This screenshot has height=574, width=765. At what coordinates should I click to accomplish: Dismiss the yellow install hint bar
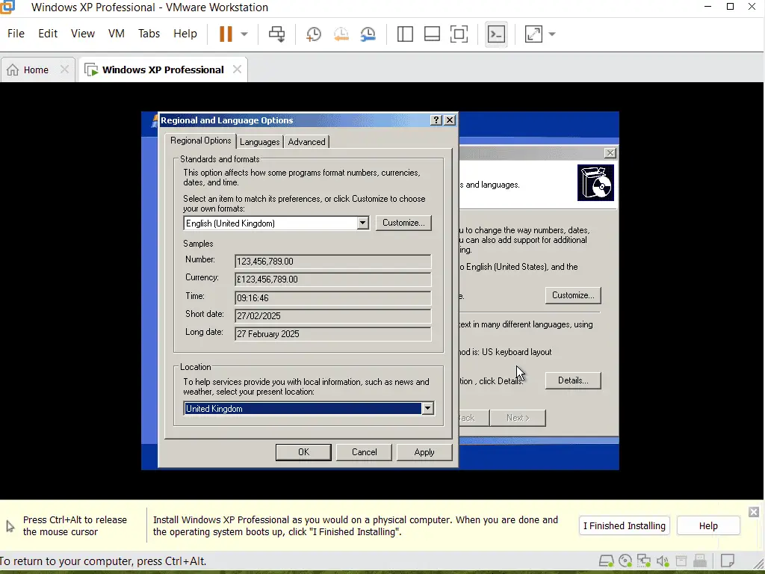(x=754, y=511)
